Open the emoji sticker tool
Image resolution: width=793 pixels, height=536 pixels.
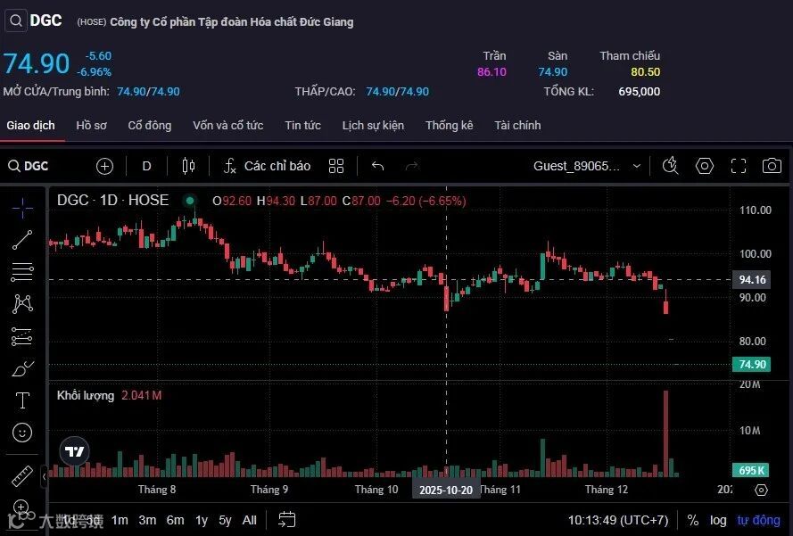[22, 433]
